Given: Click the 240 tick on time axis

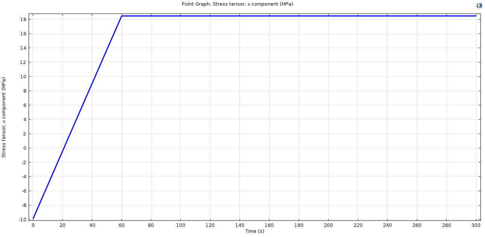Looking at the screenshot, I should pyautogui.click(x=387, y=225).
